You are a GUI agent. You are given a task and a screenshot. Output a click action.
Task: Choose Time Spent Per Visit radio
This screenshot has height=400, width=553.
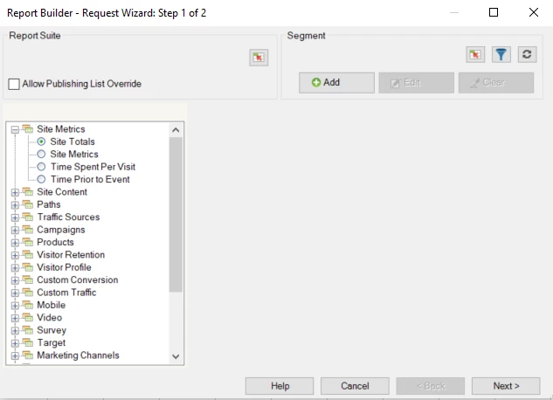click(x=41, y=167)
